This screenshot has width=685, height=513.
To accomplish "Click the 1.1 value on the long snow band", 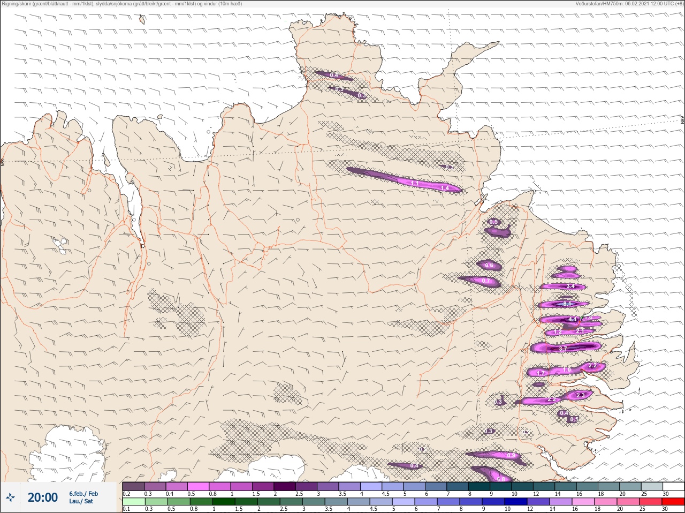I will point(415,183).
